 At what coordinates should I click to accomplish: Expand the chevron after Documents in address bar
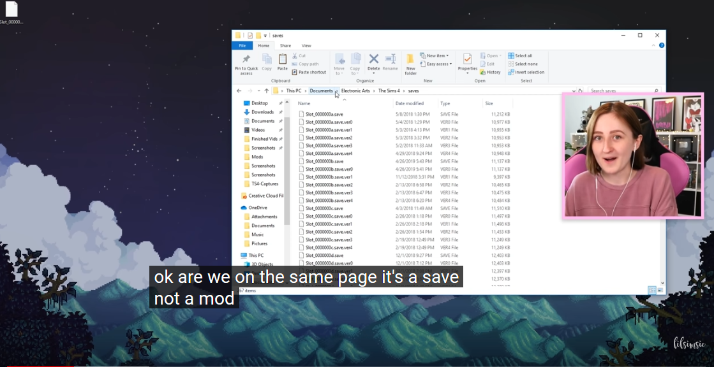pyautogui.click(x=336, y=91)
